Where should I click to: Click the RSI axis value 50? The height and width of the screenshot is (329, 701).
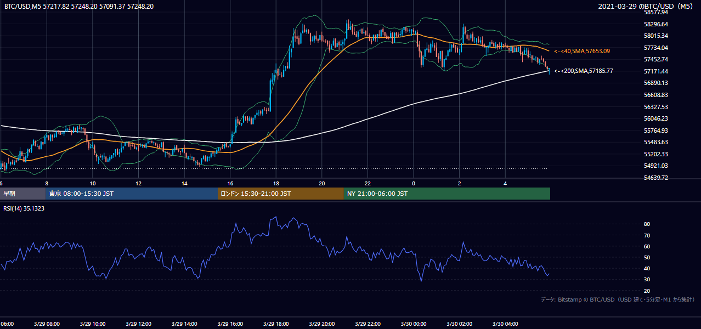click(647, 257)
